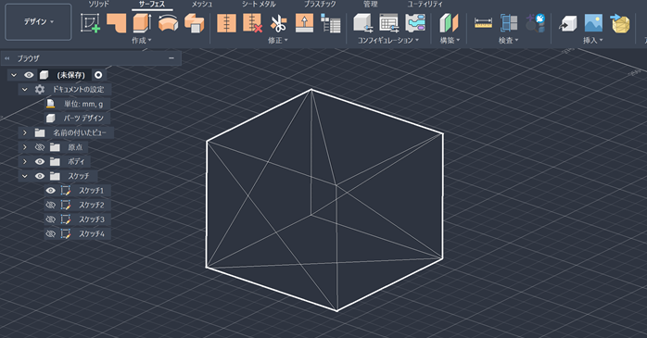This screenshot has width=647, height=338.
Task: Select the Unstitch tool with red X
Action: click(252, 22)
